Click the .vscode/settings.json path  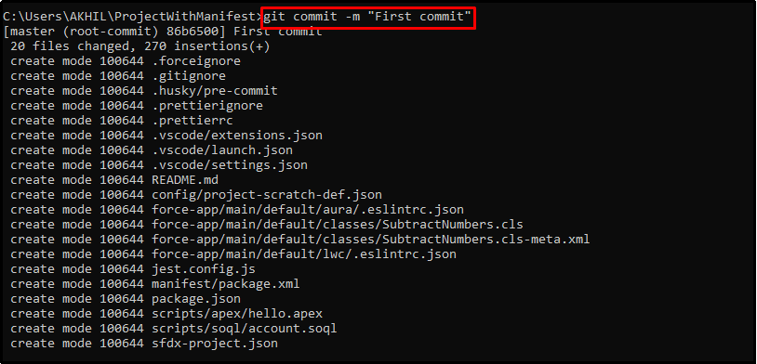click(x=230, y=165)
